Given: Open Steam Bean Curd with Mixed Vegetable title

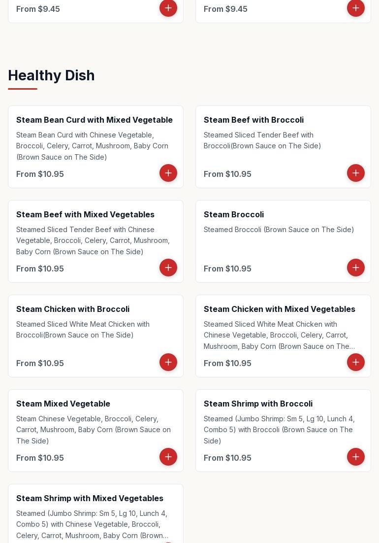Looking at the screenshot, I should 95,120.
